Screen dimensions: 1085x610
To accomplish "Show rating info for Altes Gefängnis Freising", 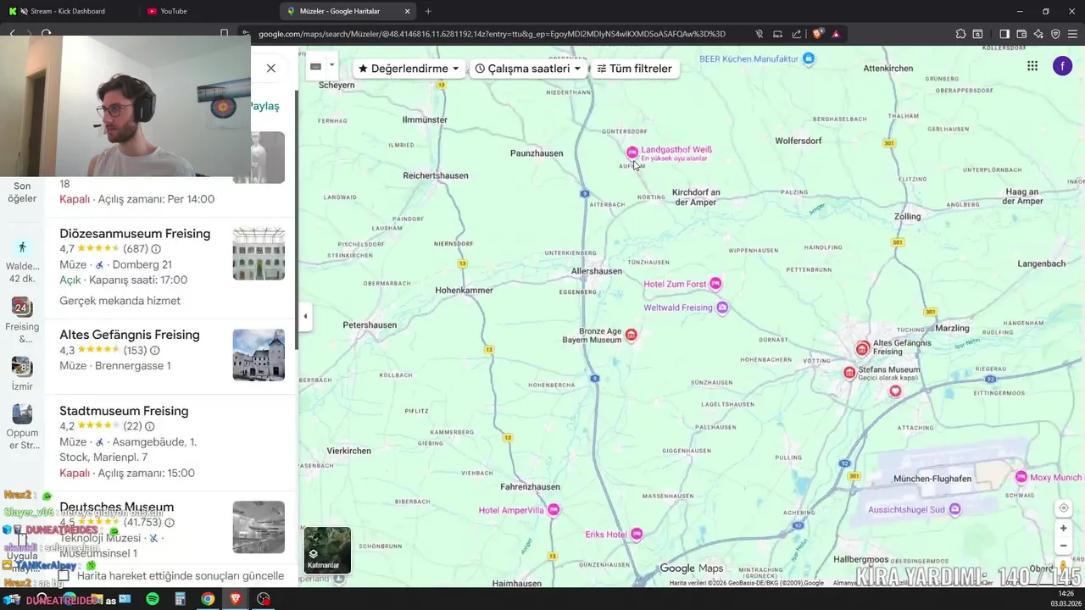I will [154, 350].
